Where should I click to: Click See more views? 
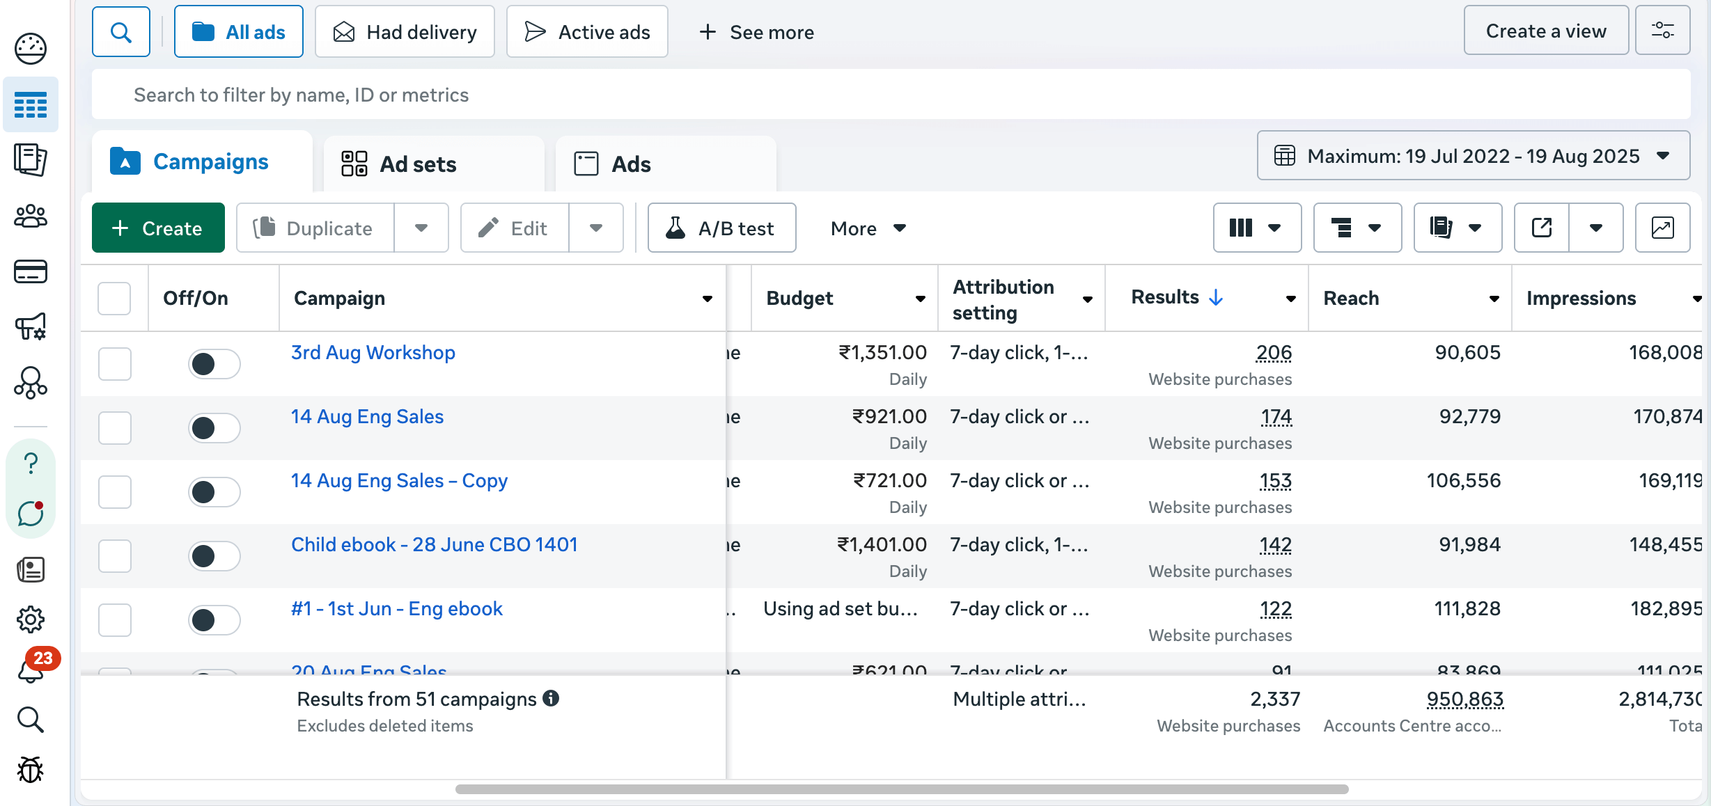(756, 32)
